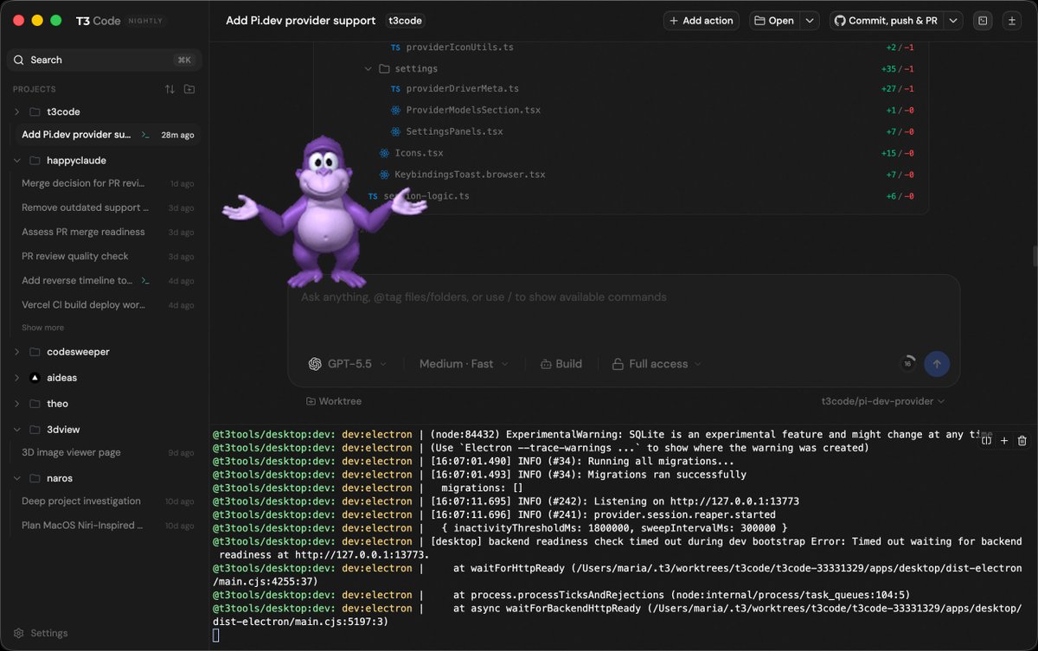Click the aideas project triangle icon
This screenshot has height=651, width=1038.
click(35, 378)
